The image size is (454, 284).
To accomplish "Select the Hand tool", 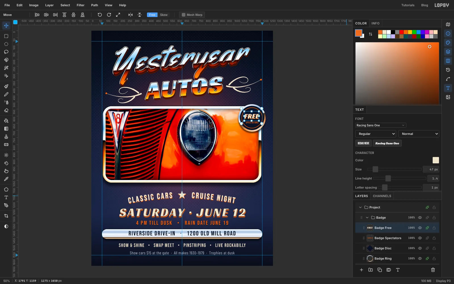I will (6, 171).
